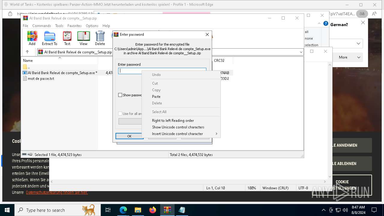
Task: Click the Name column header
Action: point(60,61)
